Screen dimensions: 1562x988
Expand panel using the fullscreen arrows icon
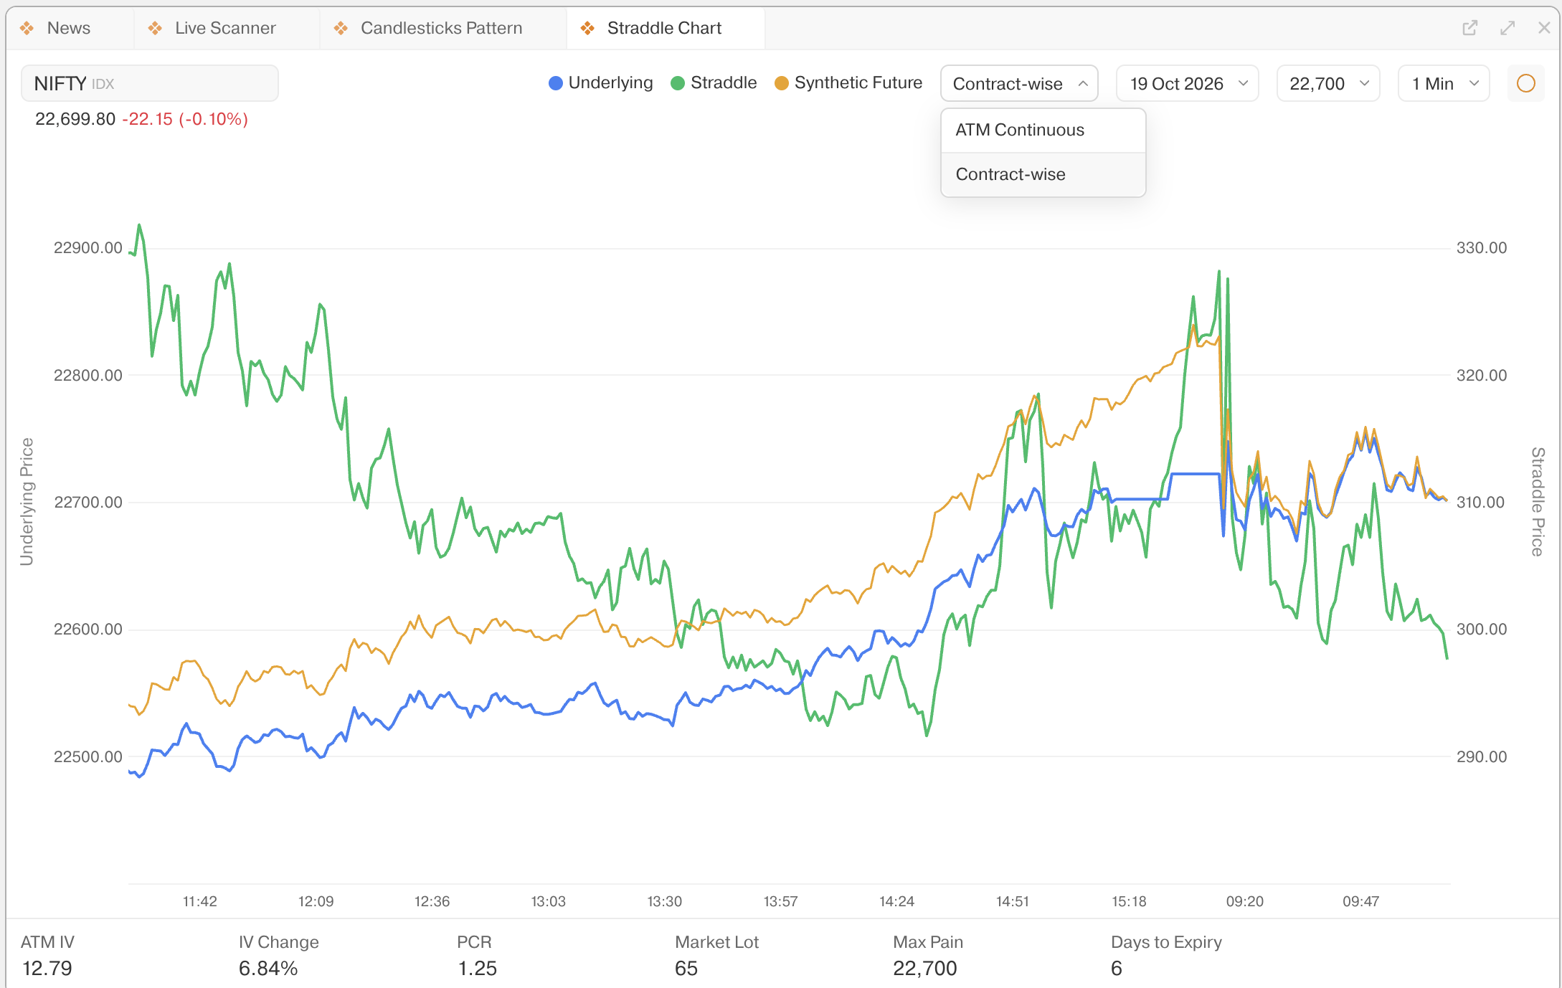pos(1507,28)
